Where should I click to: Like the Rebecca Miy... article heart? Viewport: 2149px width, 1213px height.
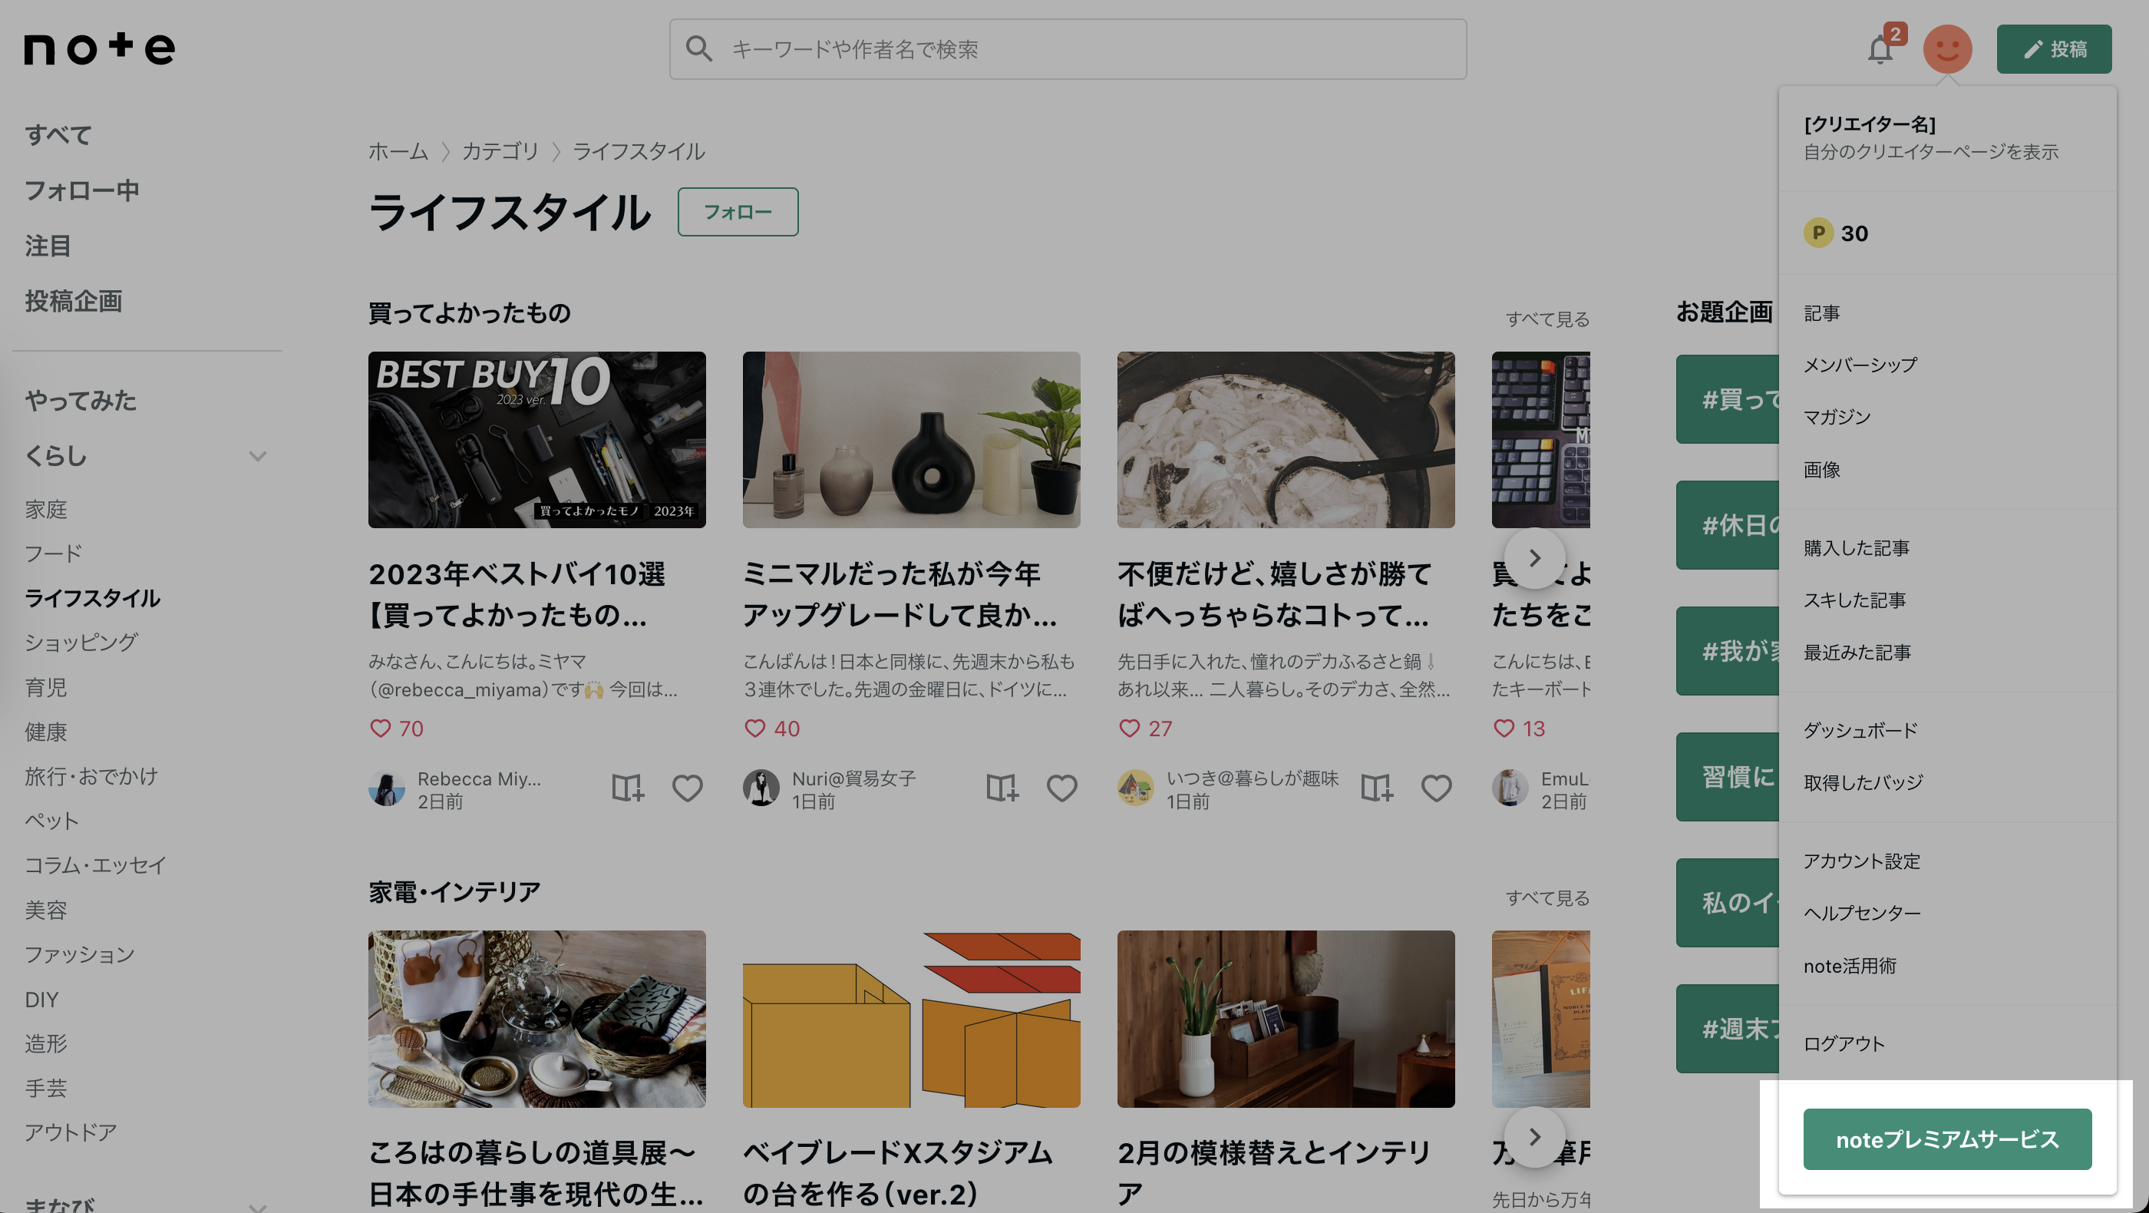688,788
